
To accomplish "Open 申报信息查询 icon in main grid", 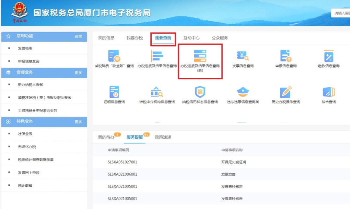I will [286, 56].
